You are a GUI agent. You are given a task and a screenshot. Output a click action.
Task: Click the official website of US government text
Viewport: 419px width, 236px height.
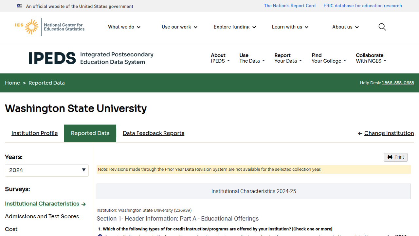(80, 6)
